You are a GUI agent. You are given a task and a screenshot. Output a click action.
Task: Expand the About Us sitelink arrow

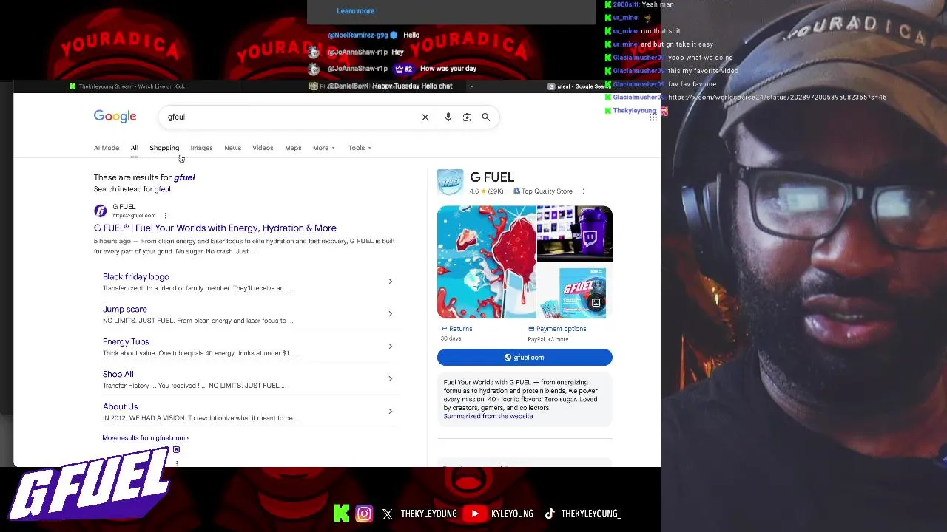[391, 412]
